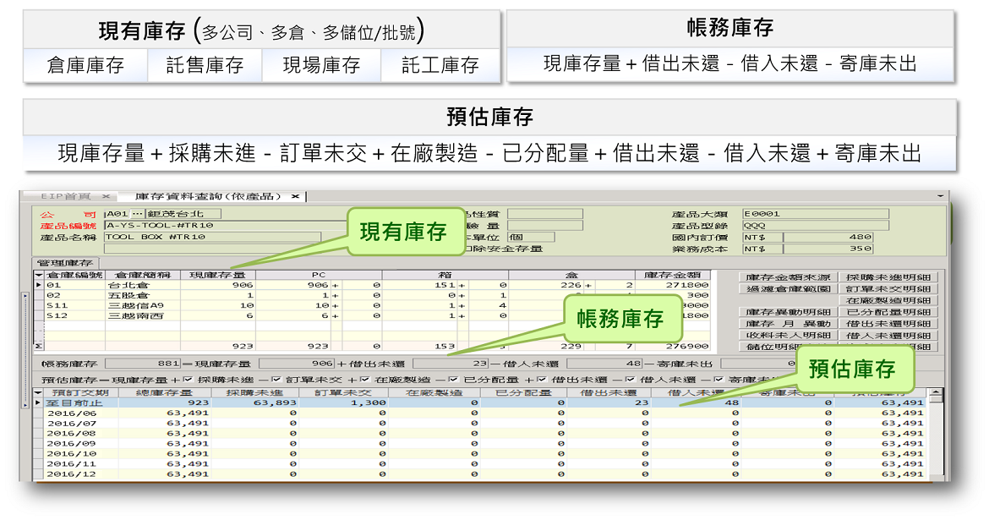This screenshot has width=989, height=520.
Task: Close the EIP首頁 tab with its x icon
Action: tap(103, 196)
